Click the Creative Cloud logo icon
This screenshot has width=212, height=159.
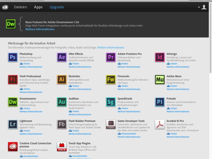(x=5, y=7)
